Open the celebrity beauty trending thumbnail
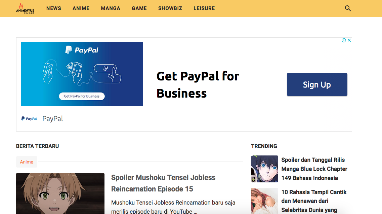 [x=264, y=201]
